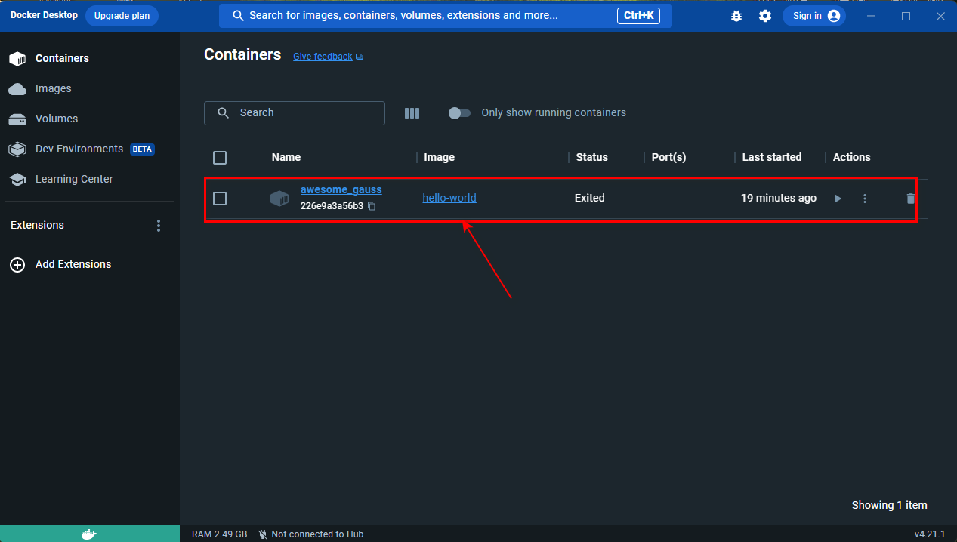Click the Give feedback link

pyautogui.click(x=323, y=57)
